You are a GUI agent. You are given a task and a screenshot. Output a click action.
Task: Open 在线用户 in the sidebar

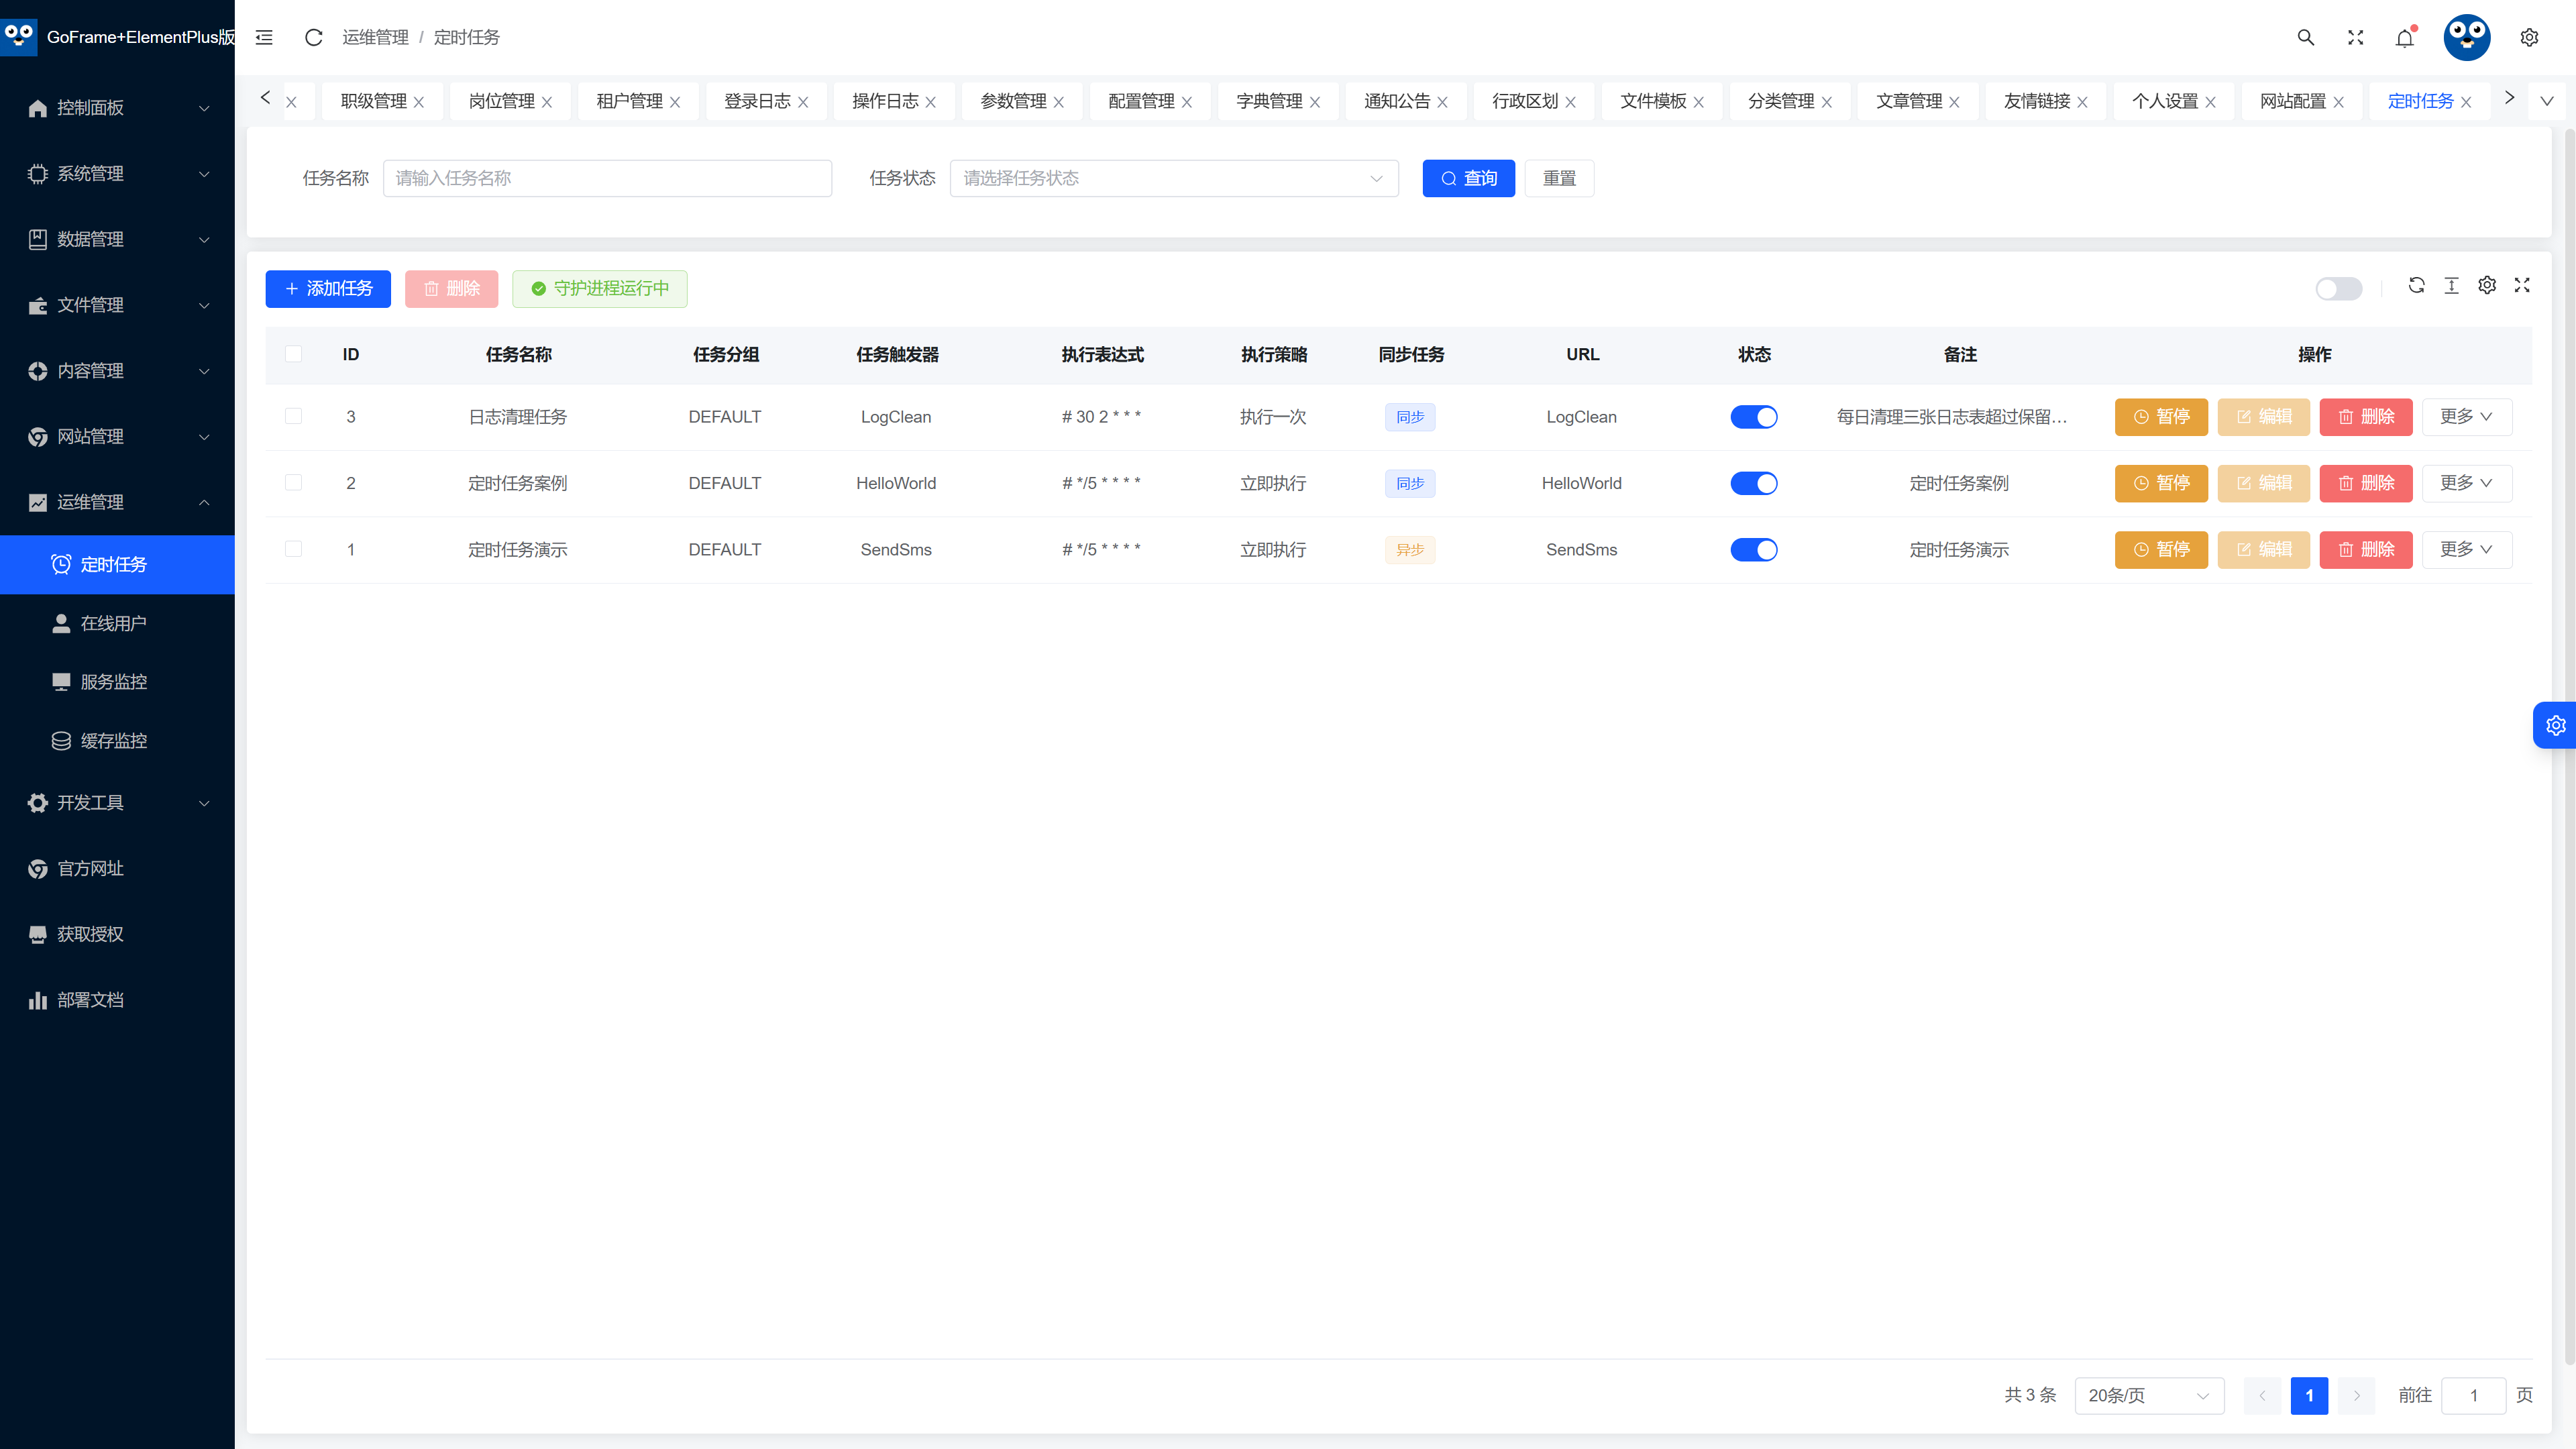click(117, 623)
